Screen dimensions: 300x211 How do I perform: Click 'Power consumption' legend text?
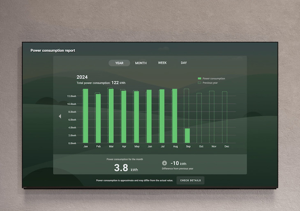pos(214,78)
